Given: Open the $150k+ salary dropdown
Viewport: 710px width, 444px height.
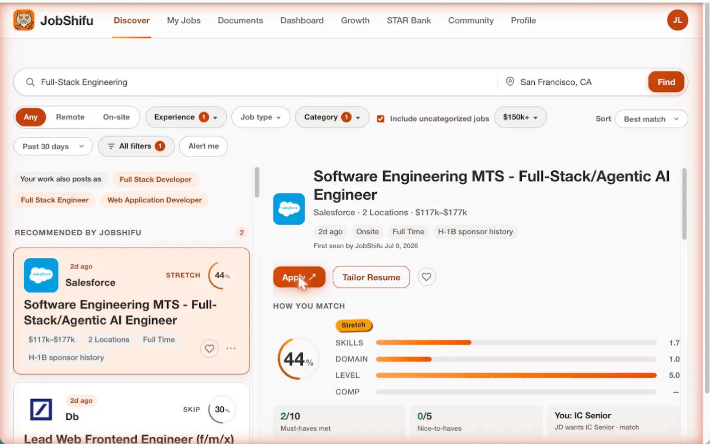Looking at the screenshot, I should click(520, 117).
